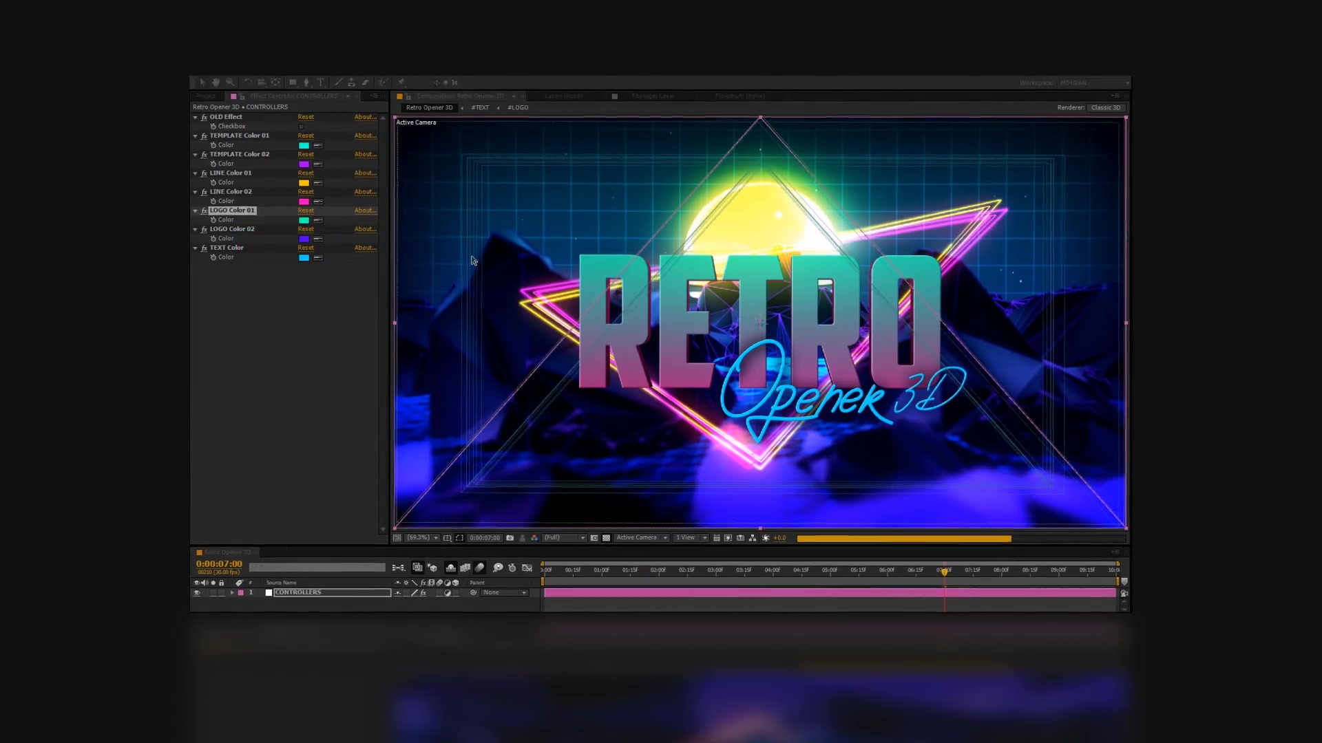
Task: Collapse the LINE Color 02 group
Action: click(196, 192)
